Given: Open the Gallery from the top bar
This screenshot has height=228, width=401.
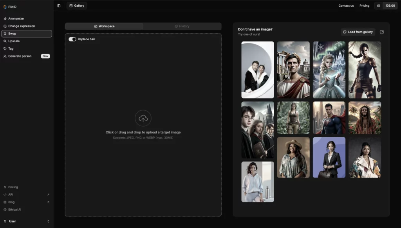Looking at the screenshot, I should pyautogui.click(x=76, y=5).
